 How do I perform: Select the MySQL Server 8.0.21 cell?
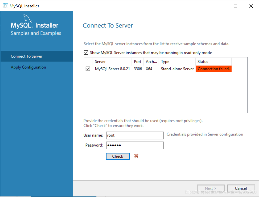click(x=112, y=69)
